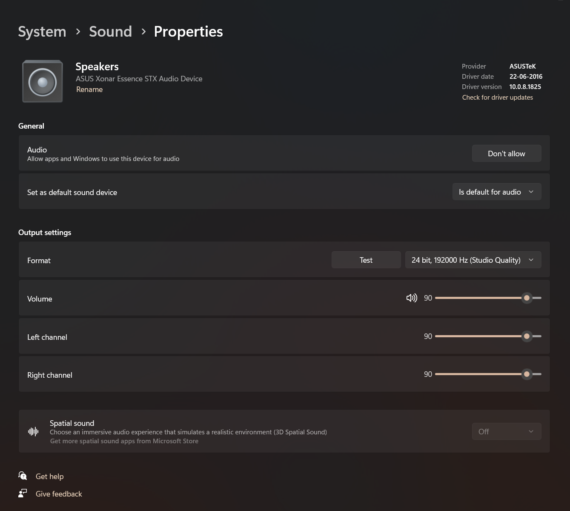Open the default sound device dropdown

pos(496,192)
